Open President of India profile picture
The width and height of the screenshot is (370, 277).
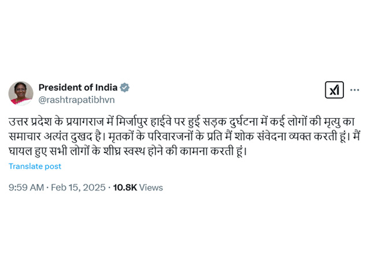pyautogui.click(x=21, y=93)
